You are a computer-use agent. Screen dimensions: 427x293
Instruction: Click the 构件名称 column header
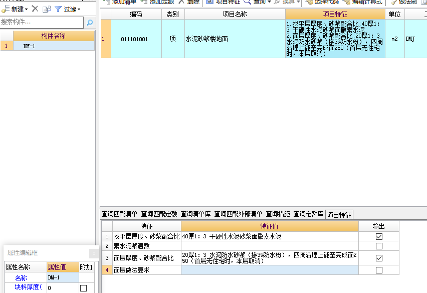(54, 36)
